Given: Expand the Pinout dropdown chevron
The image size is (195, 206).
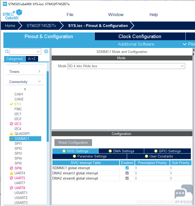Looking at the screenshot, I should [185, 44].
